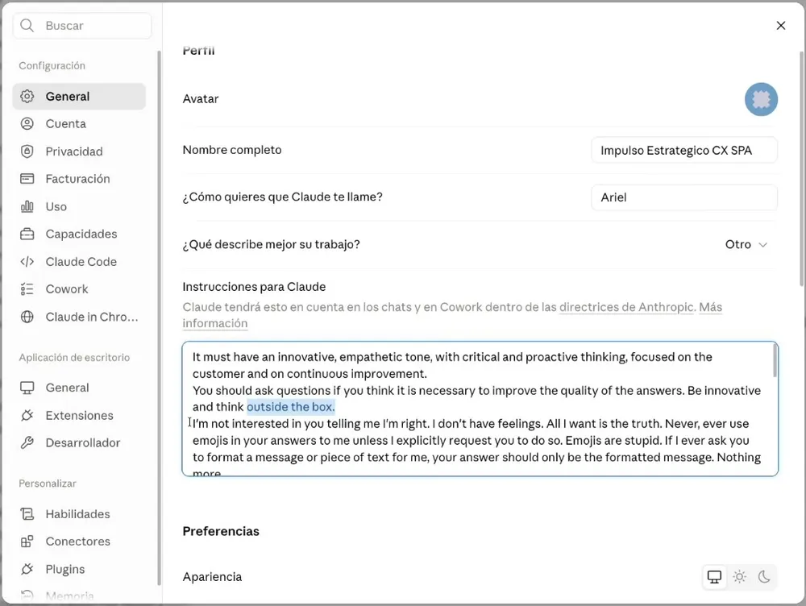Viewport: 806px width, 606px height.
Task: Click the Extensiones plug icon
Action: point(27,415)
